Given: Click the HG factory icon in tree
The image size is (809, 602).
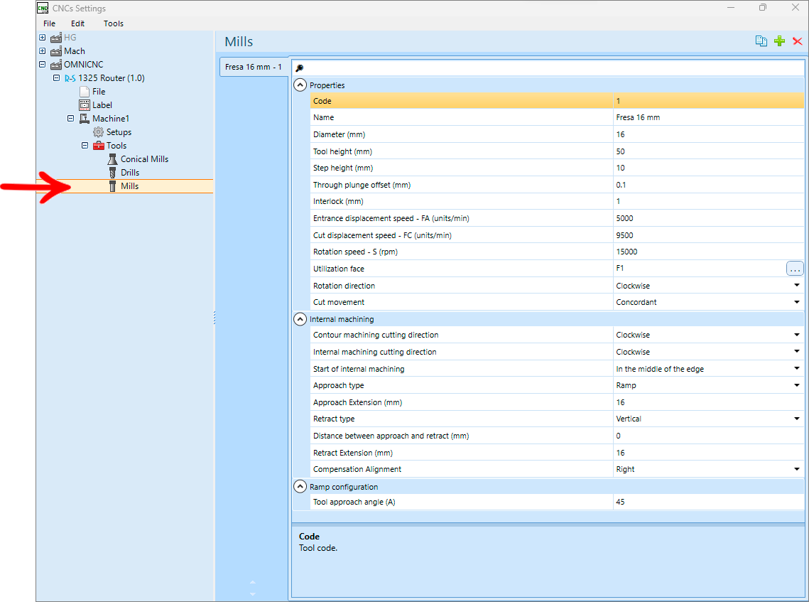Looking at the screenshot, I should (x=56, y=38).
